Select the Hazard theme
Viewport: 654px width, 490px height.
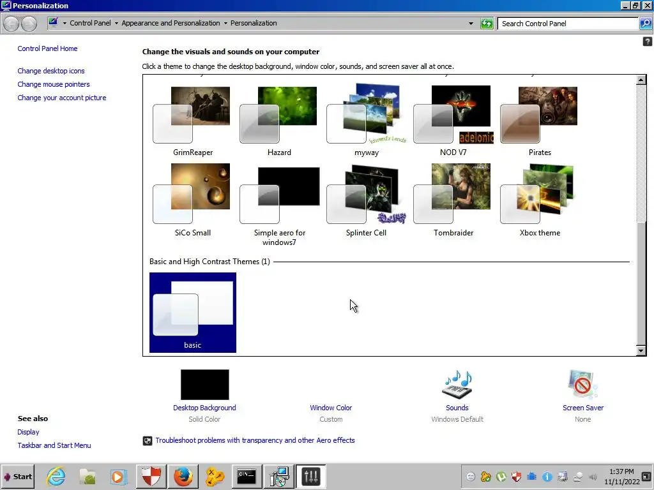(278, 120)
